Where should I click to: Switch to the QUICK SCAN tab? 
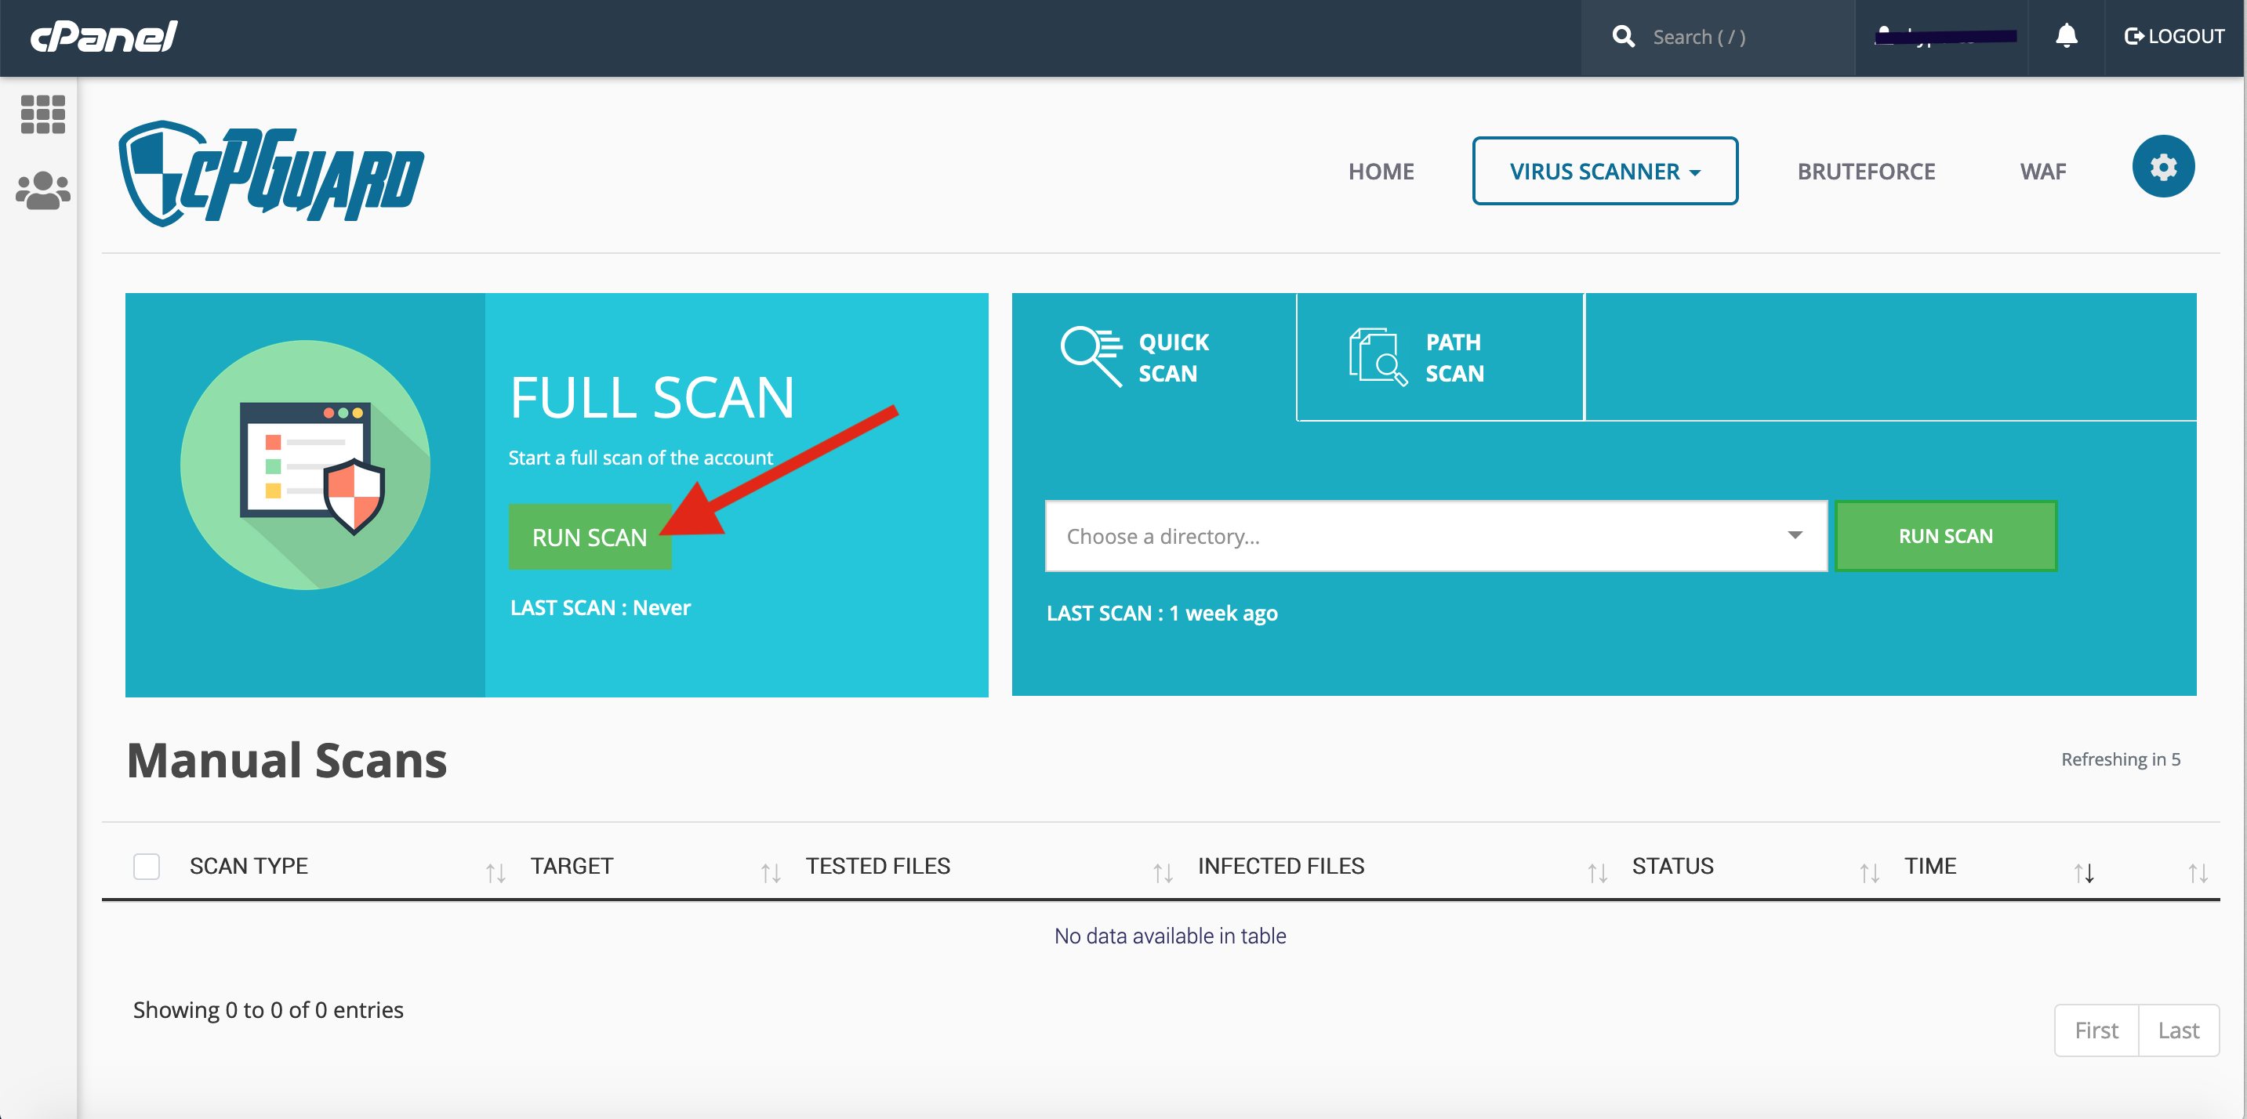pos(1153,357)
